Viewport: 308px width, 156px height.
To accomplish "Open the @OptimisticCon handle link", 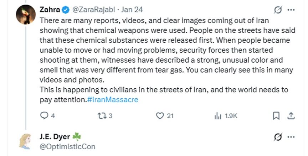I will (x=68, y=146).
